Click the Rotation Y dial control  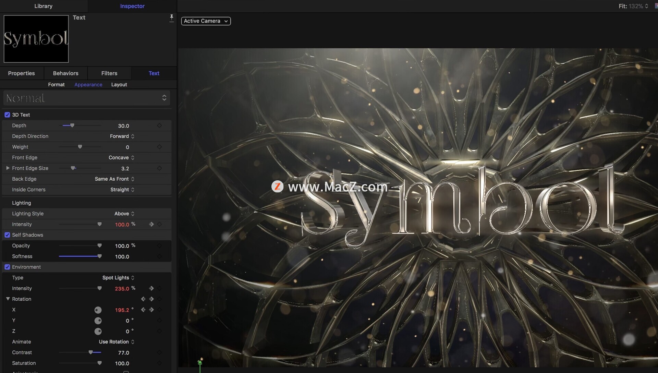point(98,321)
